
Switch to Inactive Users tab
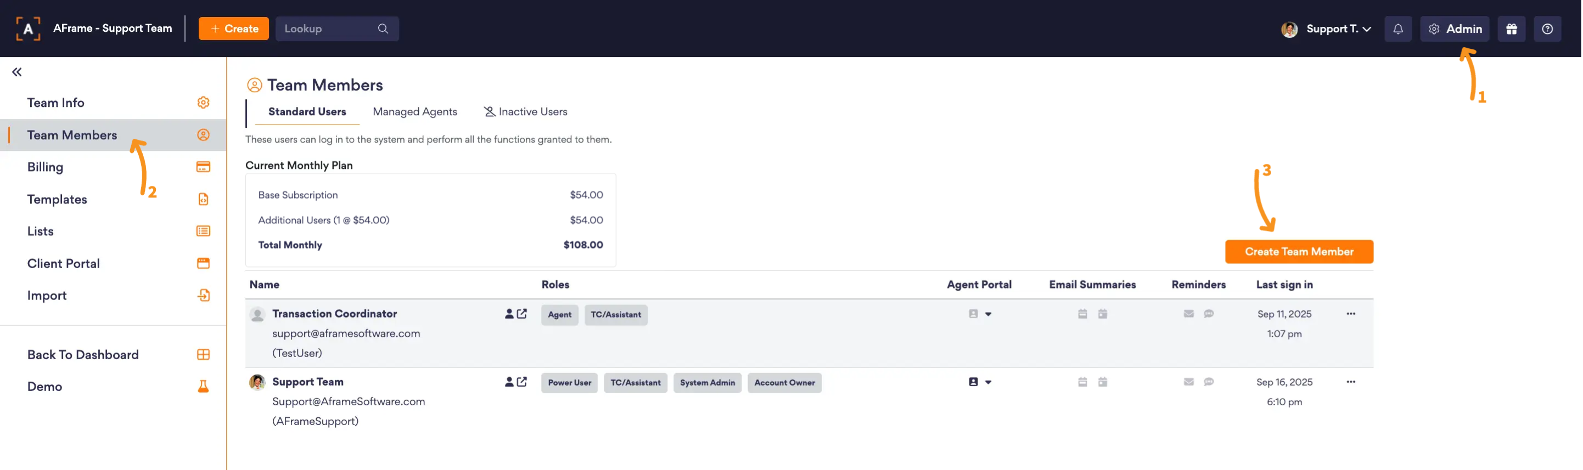525,112
